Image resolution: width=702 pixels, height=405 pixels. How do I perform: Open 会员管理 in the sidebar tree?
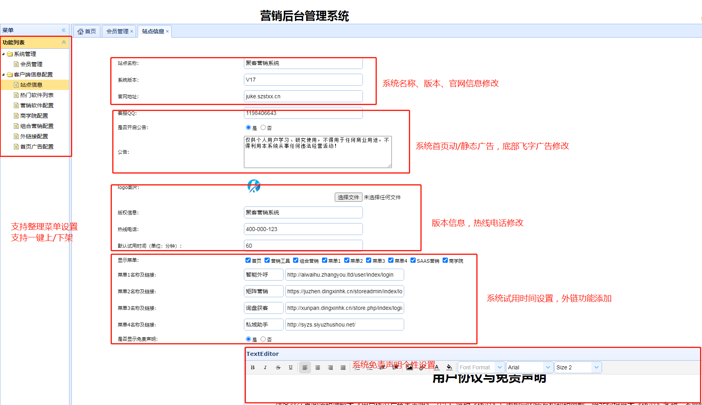[31, 64]
